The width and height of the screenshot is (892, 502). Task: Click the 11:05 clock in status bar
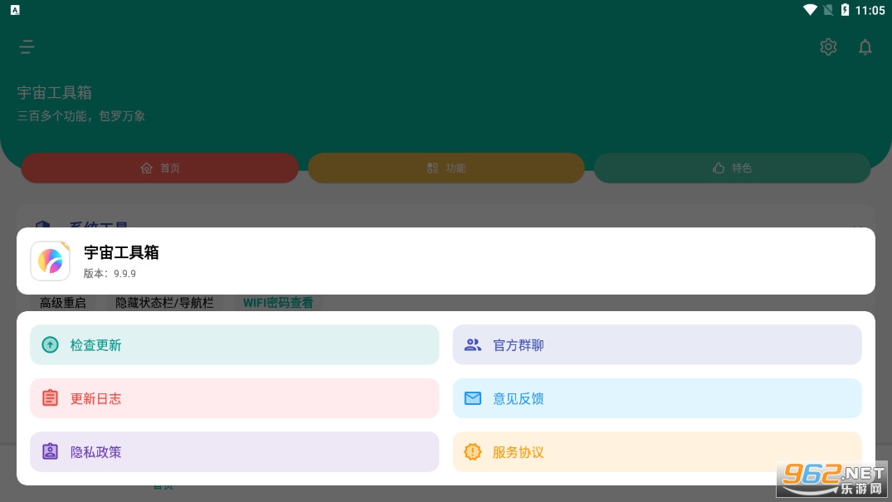870,10
